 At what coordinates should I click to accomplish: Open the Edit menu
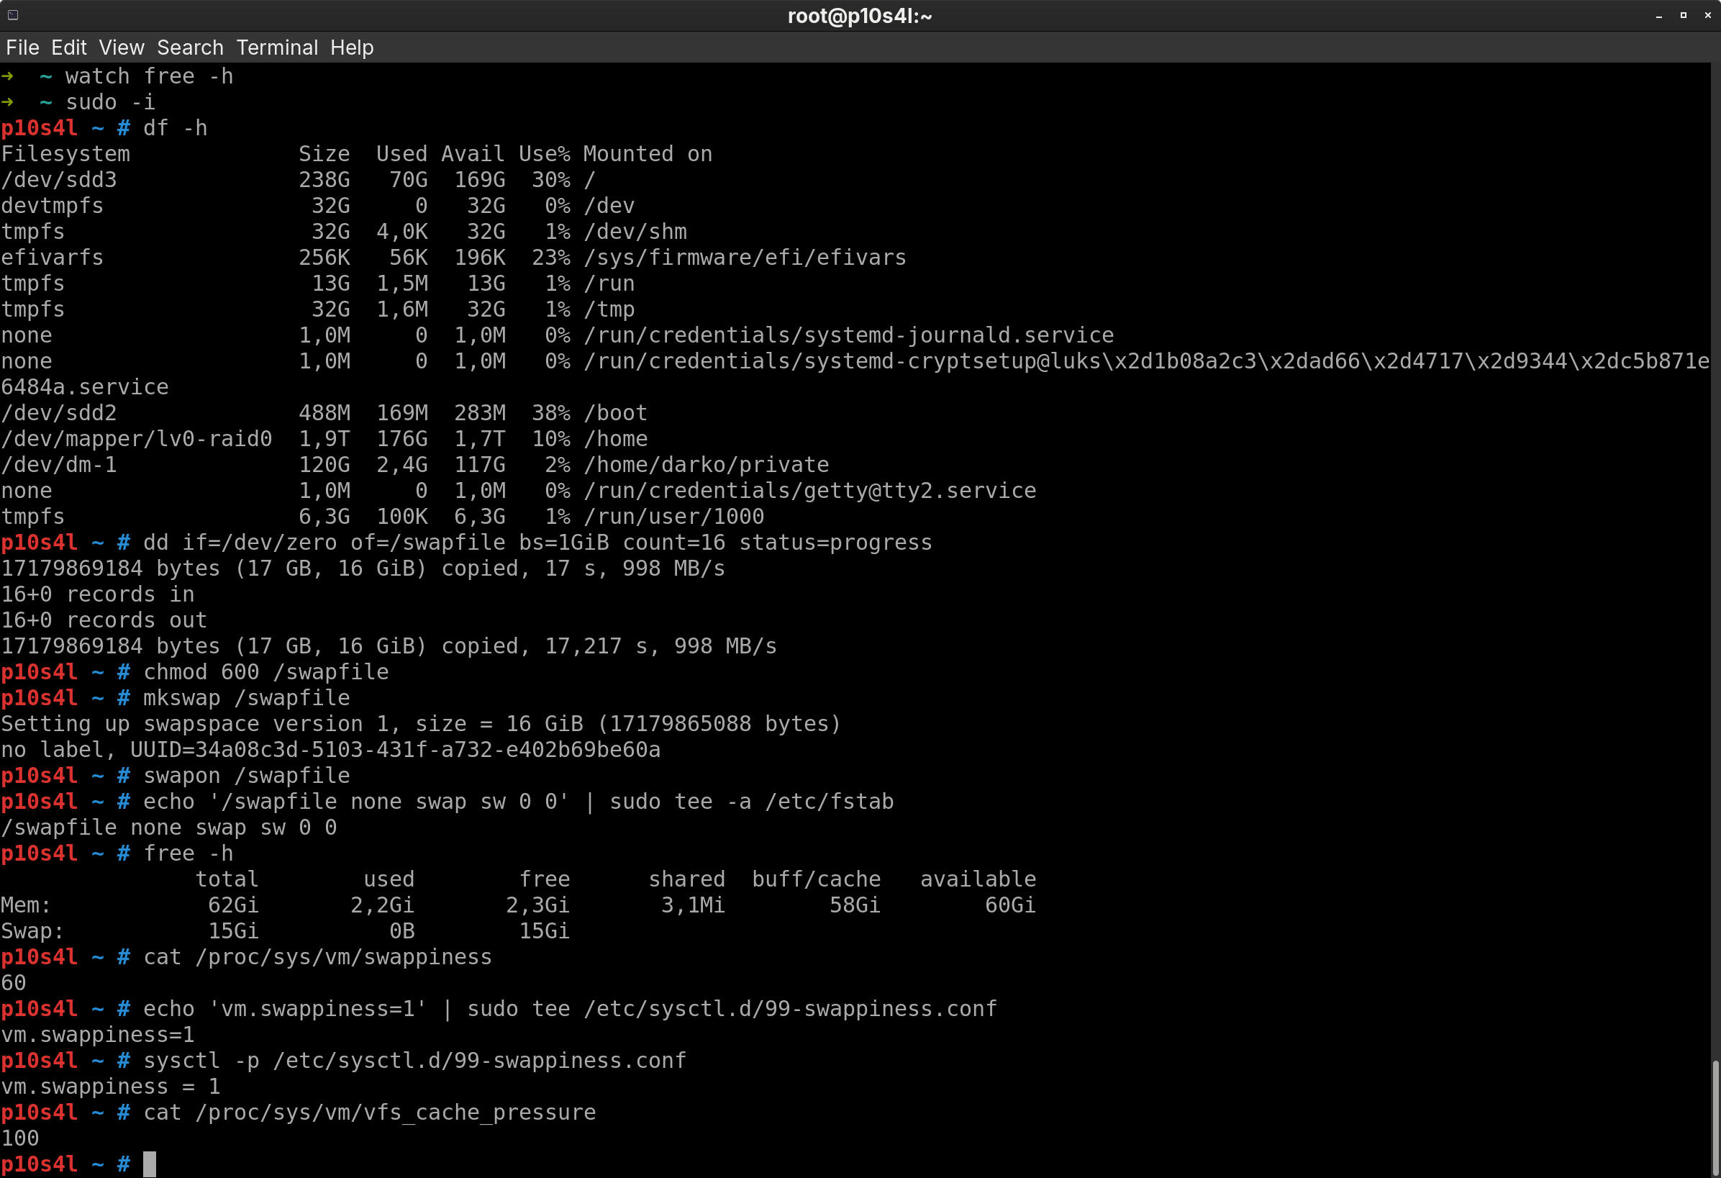pyautogui.click(x=69, y=47)
